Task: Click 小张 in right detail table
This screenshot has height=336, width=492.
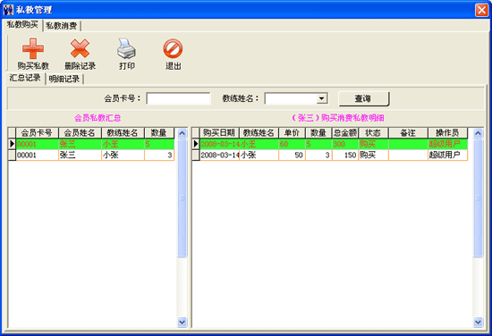Action: [259, 155]
